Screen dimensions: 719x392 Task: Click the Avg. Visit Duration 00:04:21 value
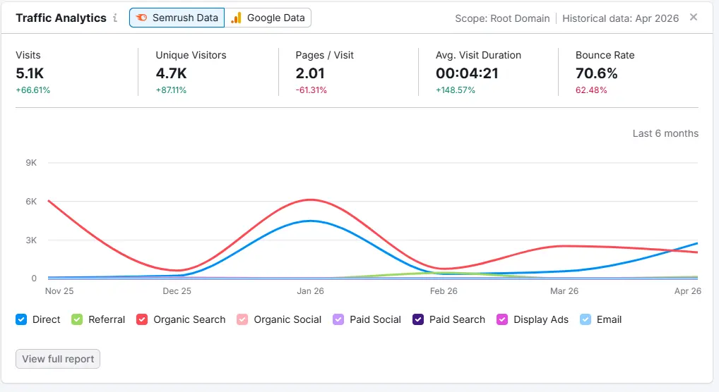[x=467, y=73]
